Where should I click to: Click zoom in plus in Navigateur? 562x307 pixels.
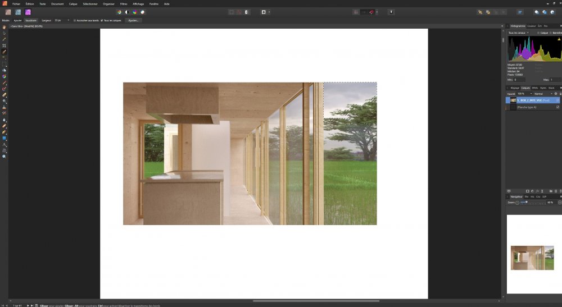coord(560,203)
